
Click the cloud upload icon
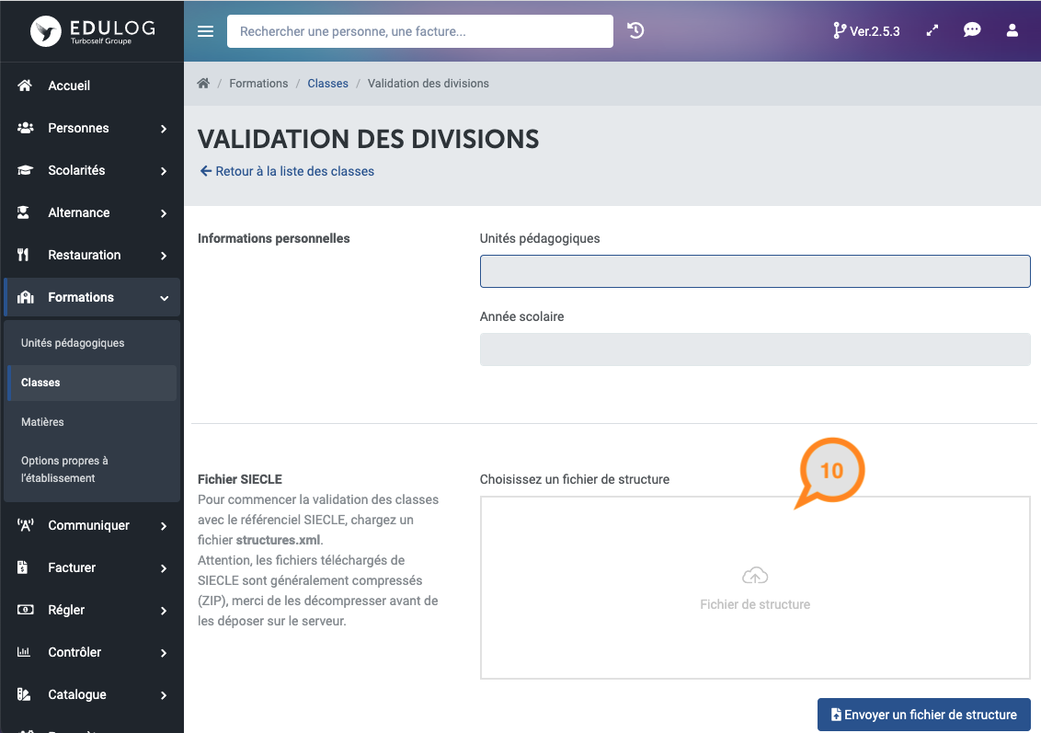[755, 576]
